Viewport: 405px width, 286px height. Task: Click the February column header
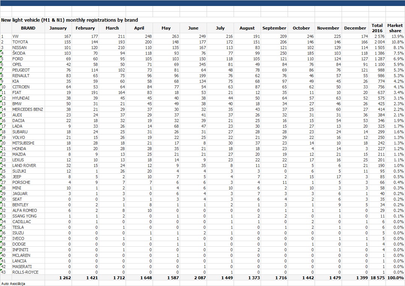pyautogui.click(x=85, y=28)
